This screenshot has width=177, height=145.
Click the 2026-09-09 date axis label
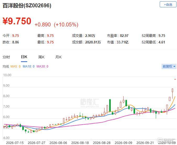coord(124,143)
